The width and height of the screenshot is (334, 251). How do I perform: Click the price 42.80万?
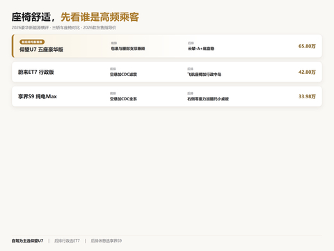click(x=307, y=72)
